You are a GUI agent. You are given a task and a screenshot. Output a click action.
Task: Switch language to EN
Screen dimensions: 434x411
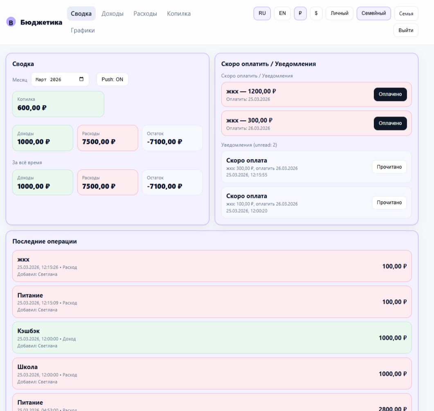tap(282, 13)
